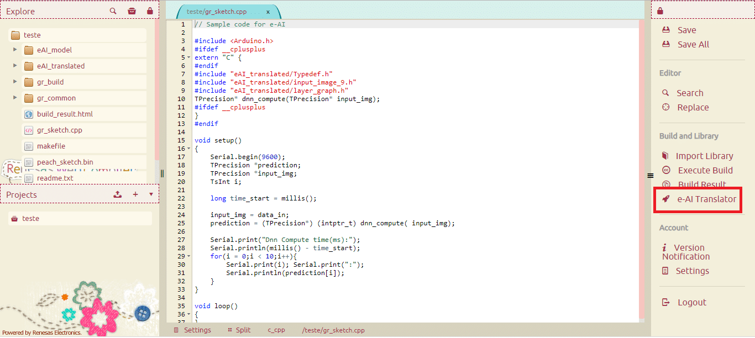Click the toolbox icon in Explore header
This screenshot has height=338, width=755.
[x=132, y=11]
